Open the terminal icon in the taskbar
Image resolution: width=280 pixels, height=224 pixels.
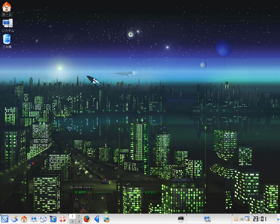181,219
